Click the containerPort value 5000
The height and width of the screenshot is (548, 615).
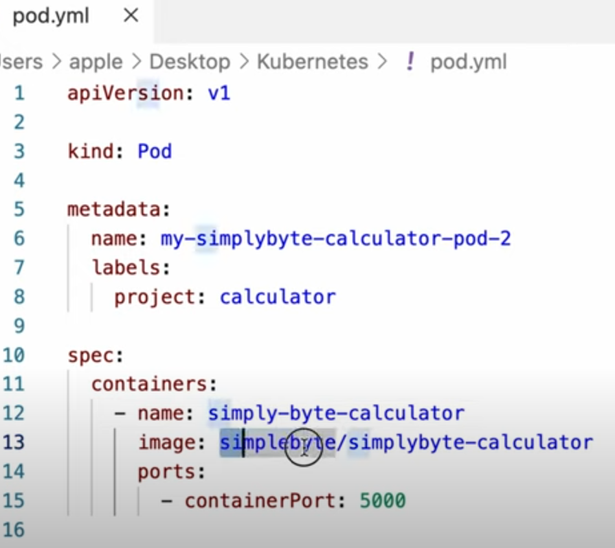coord(383,501)
